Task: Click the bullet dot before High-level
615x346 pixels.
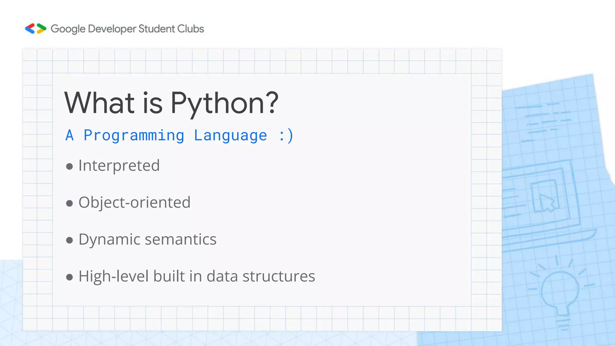Action: pos(69,277)
